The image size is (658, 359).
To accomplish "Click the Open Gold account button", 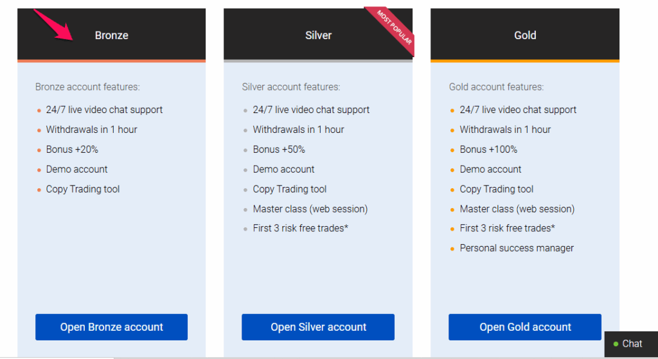I will coord(525,327).
